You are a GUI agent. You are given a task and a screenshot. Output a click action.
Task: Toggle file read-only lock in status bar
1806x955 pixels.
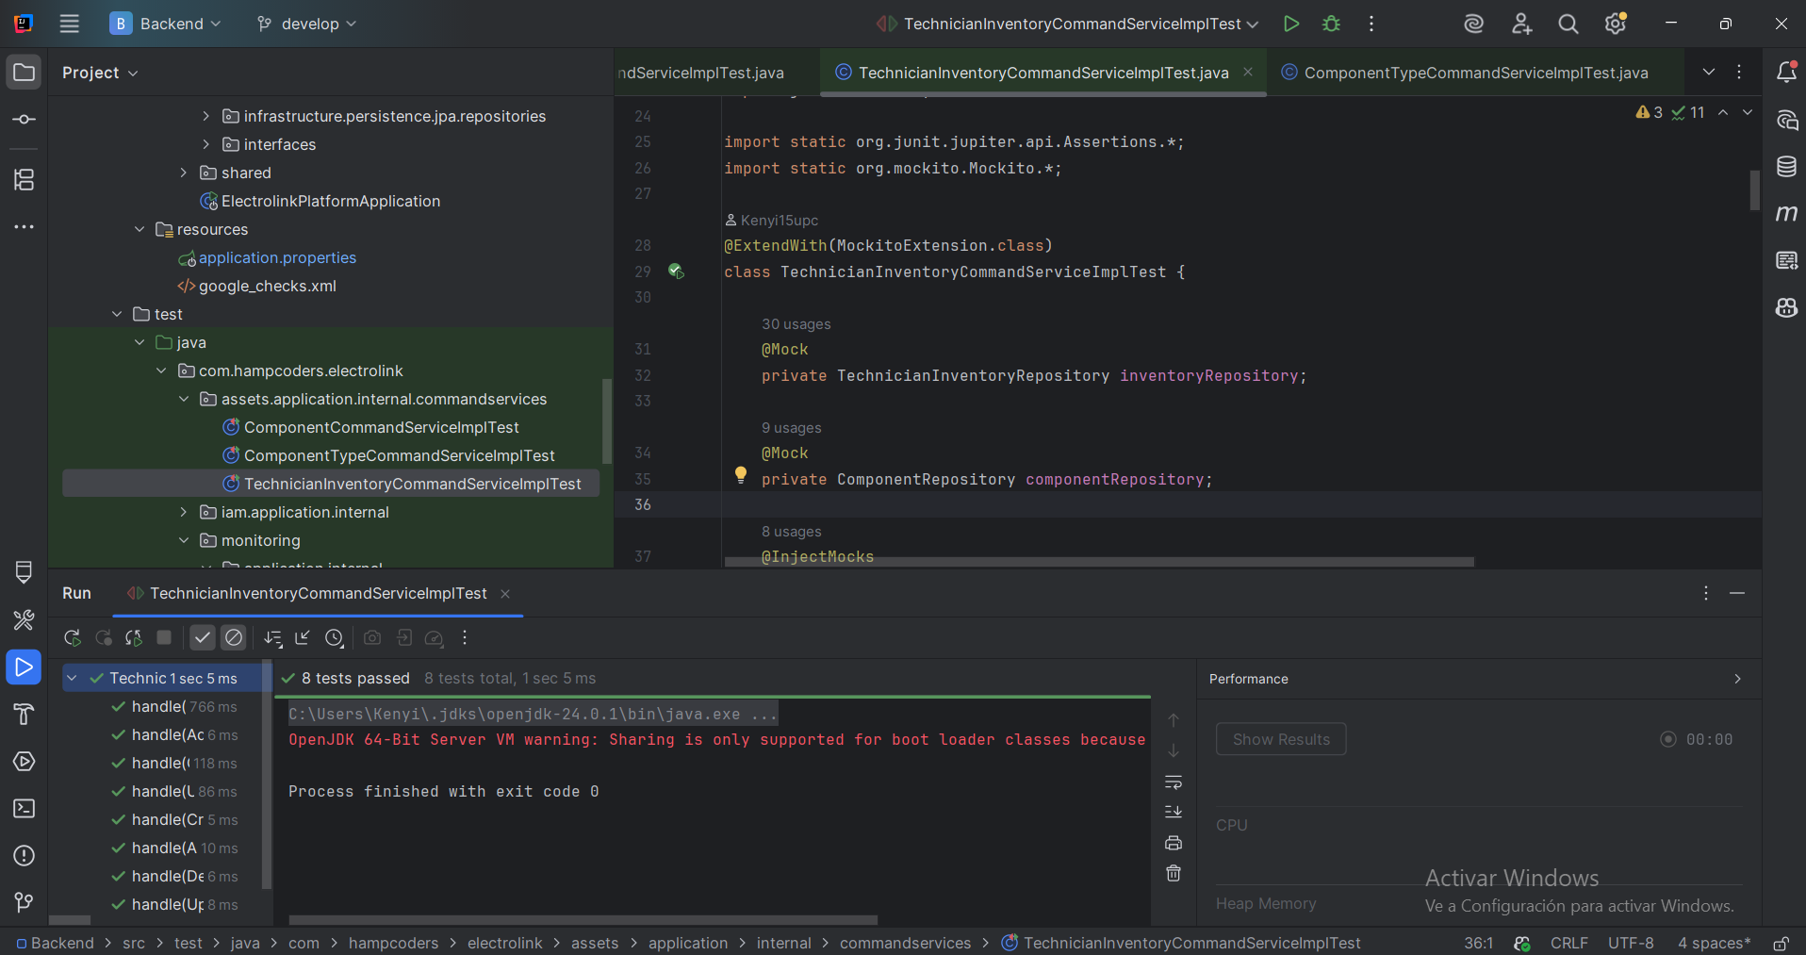coord(1781,944)
